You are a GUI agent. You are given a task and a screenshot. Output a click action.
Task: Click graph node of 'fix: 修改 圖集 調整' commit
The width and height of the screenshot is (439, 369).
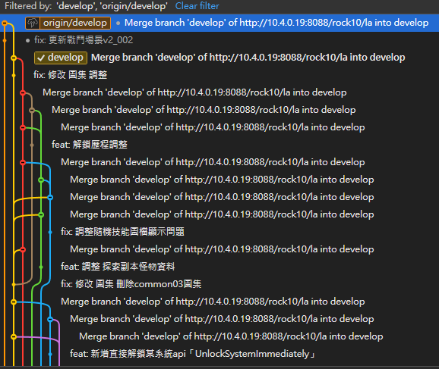pyautogui.click(x=14, y=75)
